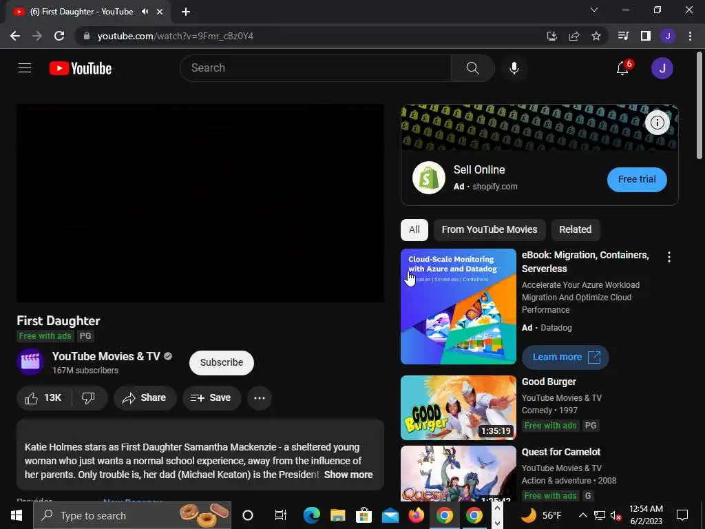Mute tab via speaker icon on tab

coord(145,12)
